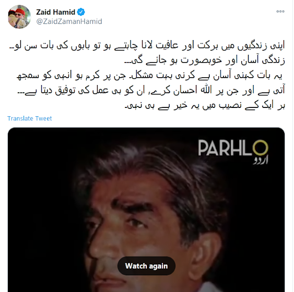Click the PARHLO logo watermark

(x=233, y=152)
